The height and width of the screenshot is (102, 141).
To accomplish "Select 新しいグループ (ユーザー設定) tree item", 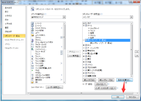I will [101, 43].
